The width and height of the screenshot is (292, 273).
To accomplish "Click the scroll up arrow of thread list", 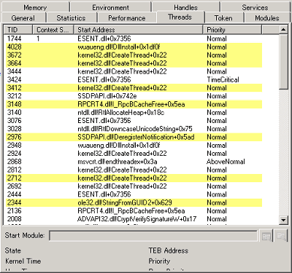I will coord(283,30).
